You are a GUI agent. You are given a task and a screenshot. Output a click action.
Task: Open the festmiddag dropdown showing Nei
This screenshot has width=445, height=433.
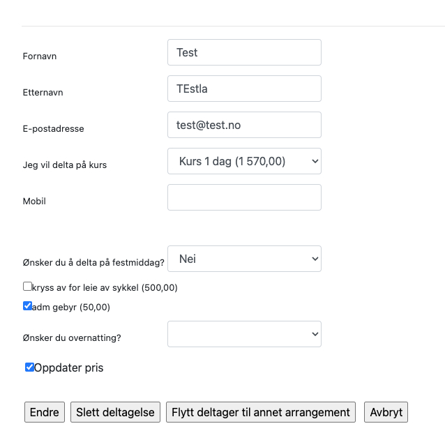click(244, 259)
